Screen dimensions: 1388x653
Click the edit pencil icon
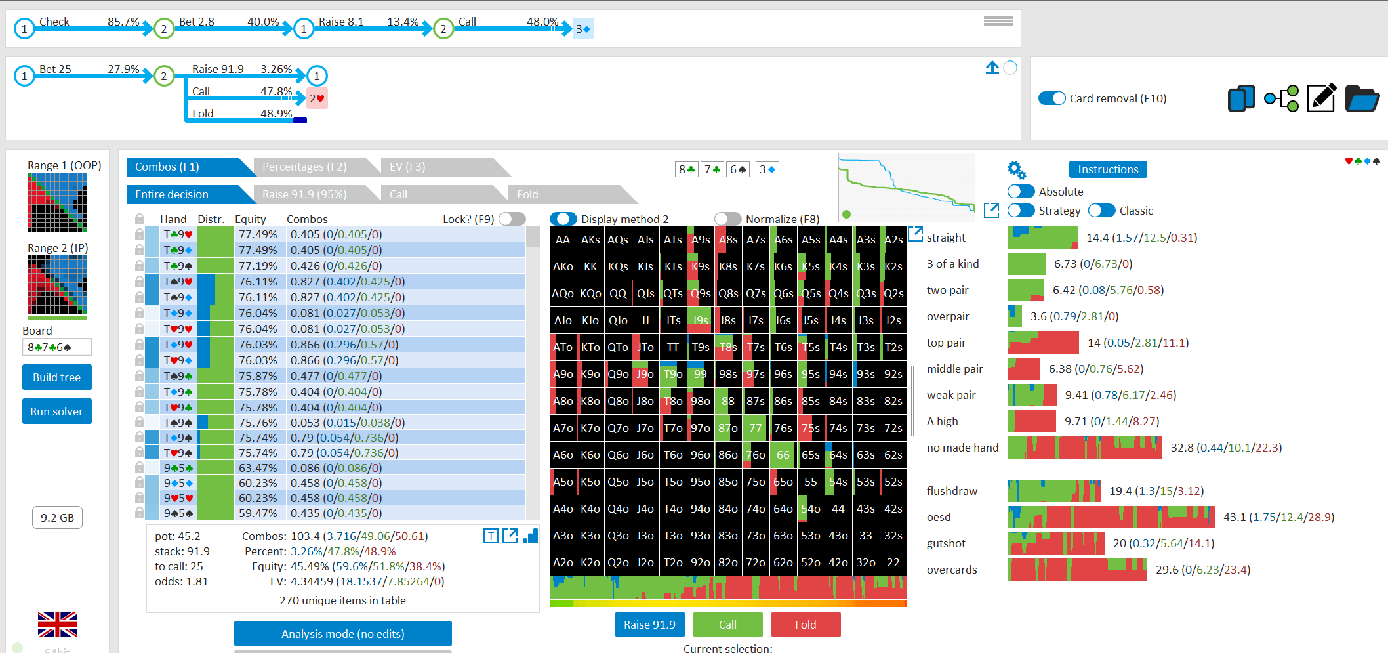[1321, 98]
